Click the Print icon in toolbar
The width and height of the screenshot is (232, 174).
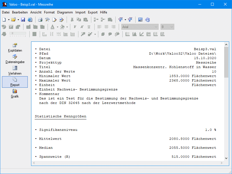pos(40,20)
